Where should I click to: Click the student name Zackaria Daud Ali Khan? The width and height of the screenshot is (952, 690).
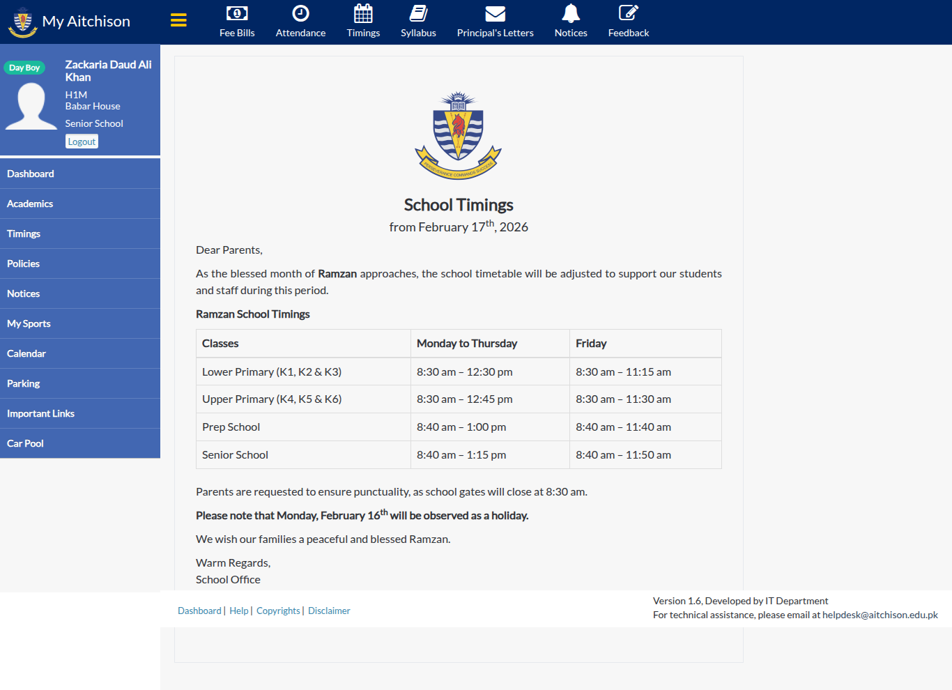[108, 70]
